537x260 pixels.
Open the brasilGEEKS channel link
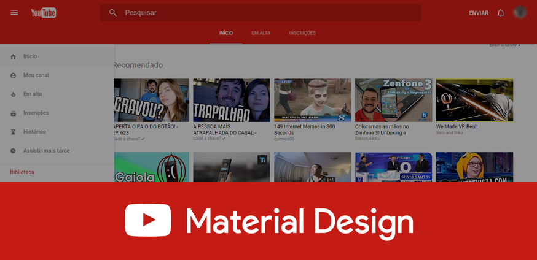pos(367,139)
